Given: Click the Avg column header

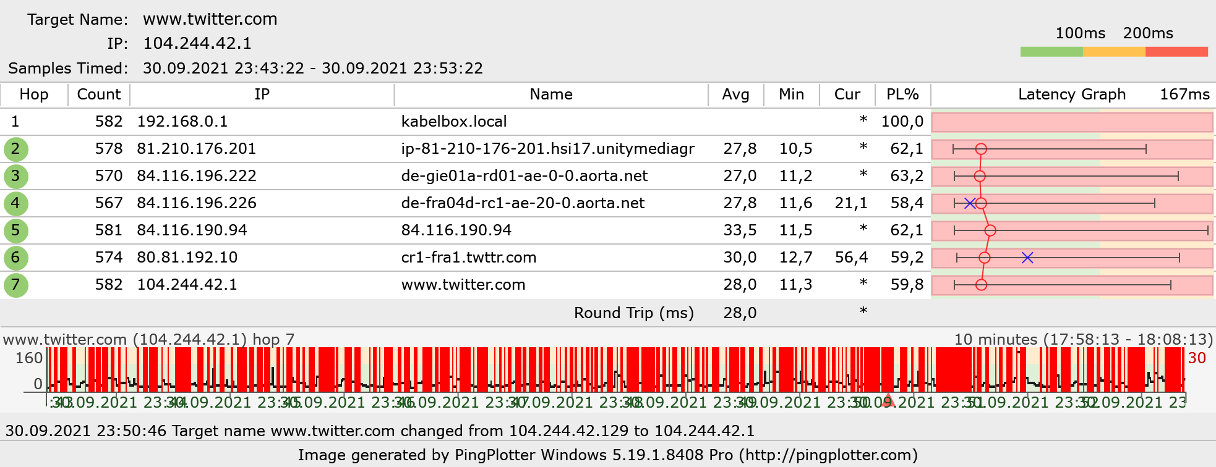Looking at the screenshot, I should click(x=735, y=95).
